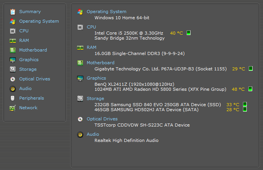The height and width of the screenshot is (170, 263).
Task: Click the RAM heading in the summary pane
Action: pos(91,47)
